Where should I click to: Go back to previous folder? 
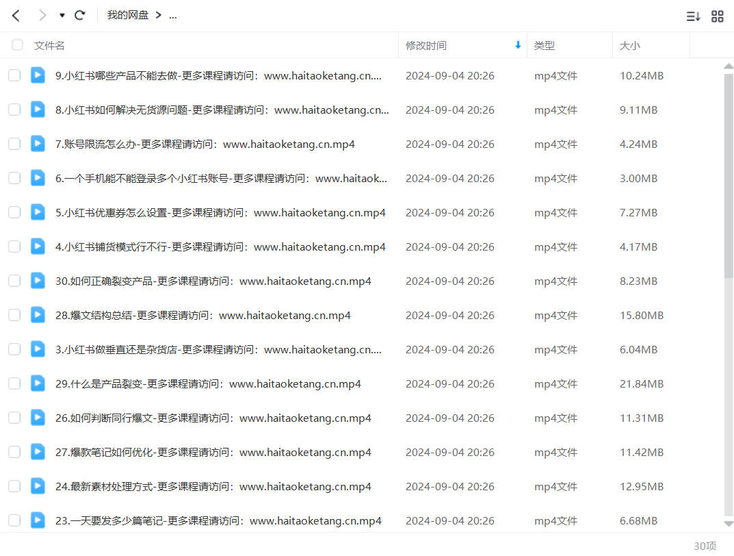(16, 16)
